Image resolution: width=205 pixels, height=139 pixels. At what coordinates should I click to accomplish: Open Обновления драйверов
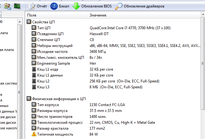tap(144, 6)
